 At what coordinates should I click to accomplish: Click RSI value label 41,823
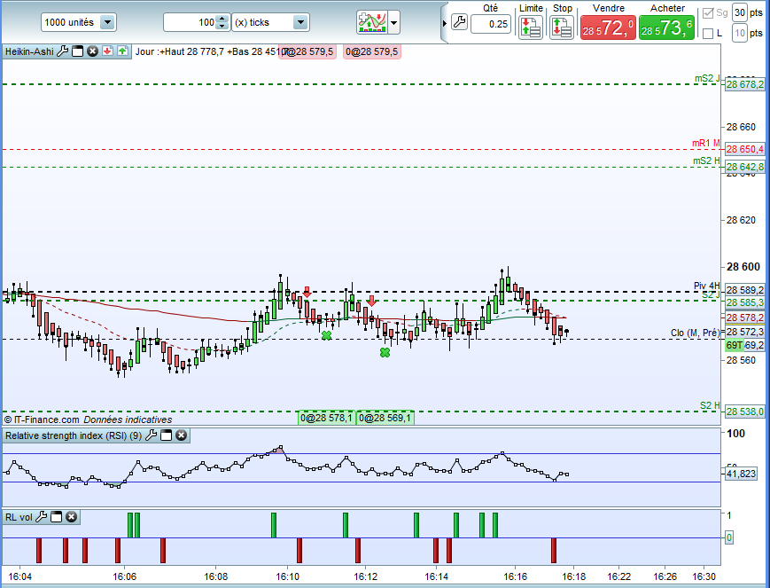click(741, 474)
